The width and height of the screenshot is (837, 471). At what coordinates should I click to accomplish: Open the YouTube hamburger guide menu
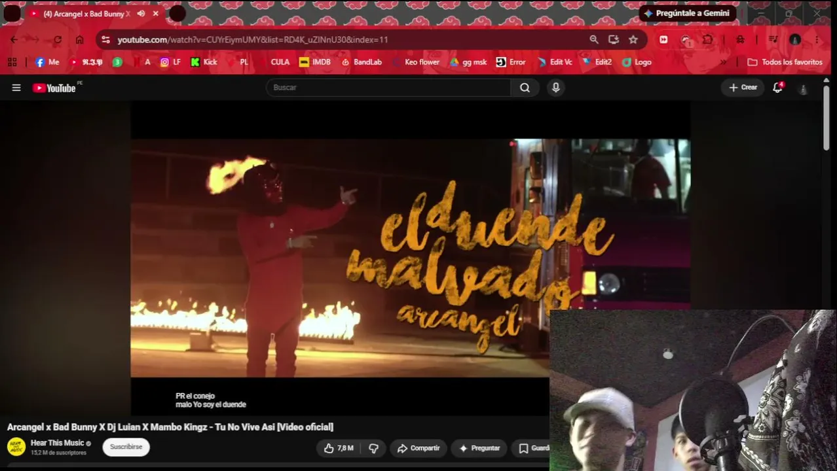click(x=16, y=88)
